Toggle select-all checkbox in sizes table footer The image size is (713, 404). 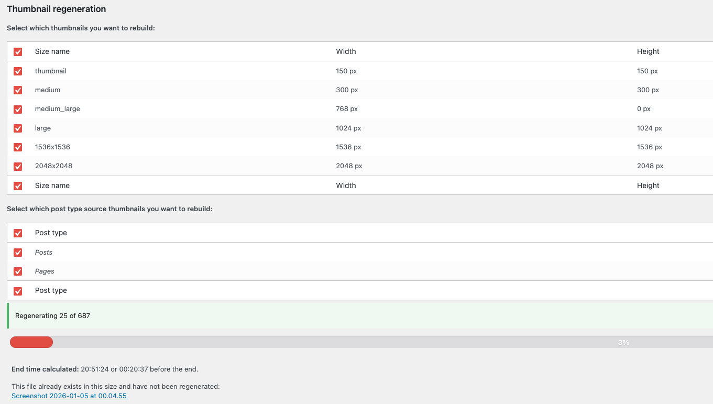18,185
